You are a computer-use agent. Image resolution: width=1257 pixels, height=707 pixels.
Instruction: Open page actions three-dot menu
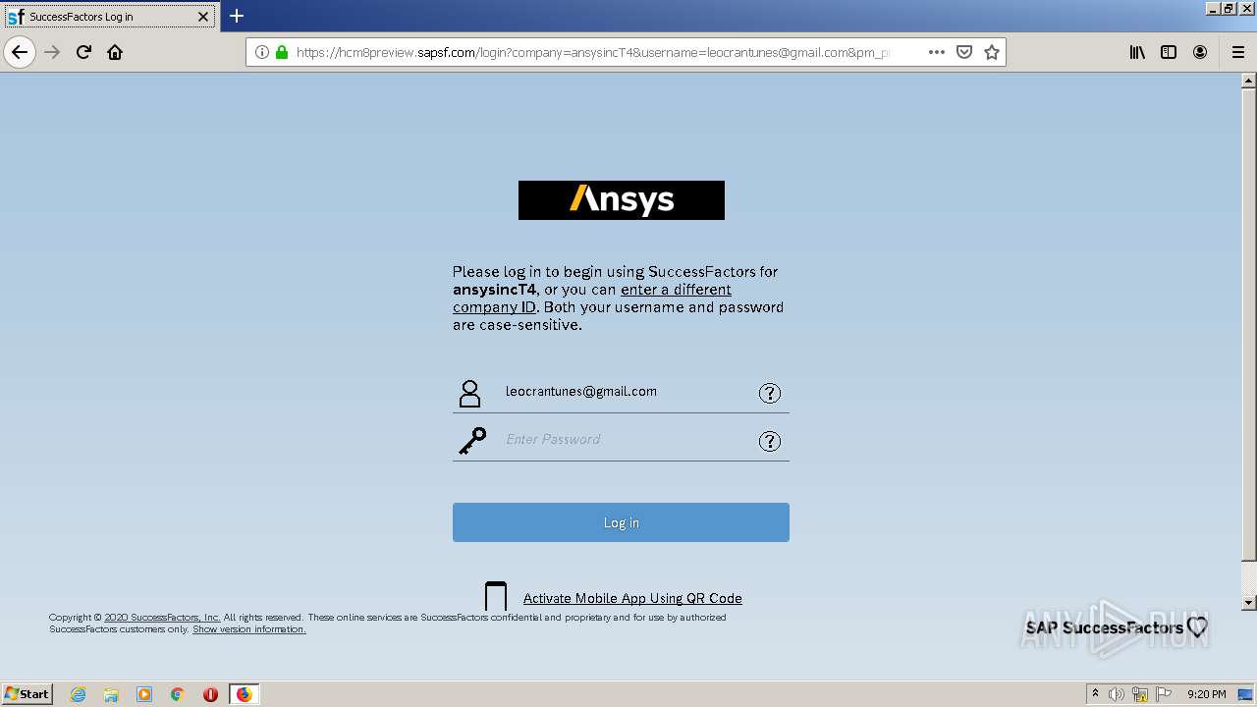pyautogui.click(x=937, y=52)
